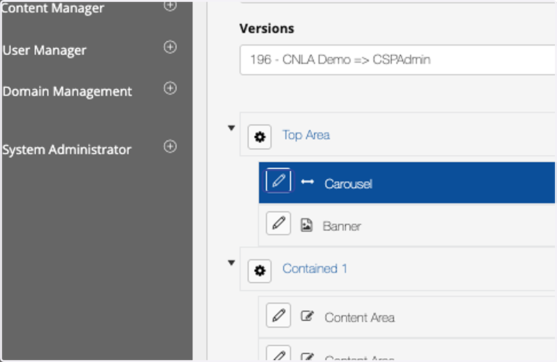This screenshot has height=362, width=557.
Task: Click the first Content Area edit-box icon
Action: pos(307,316)
